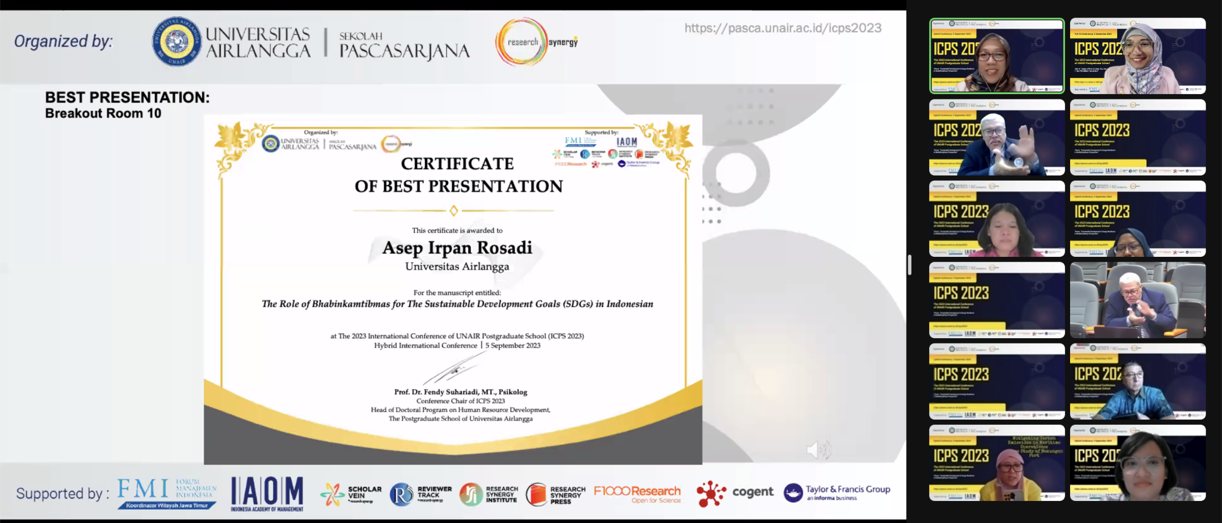Click the gold diamond ornament under the certificate title
This screenshot has width=1222, height=523.
coord(454,210)
